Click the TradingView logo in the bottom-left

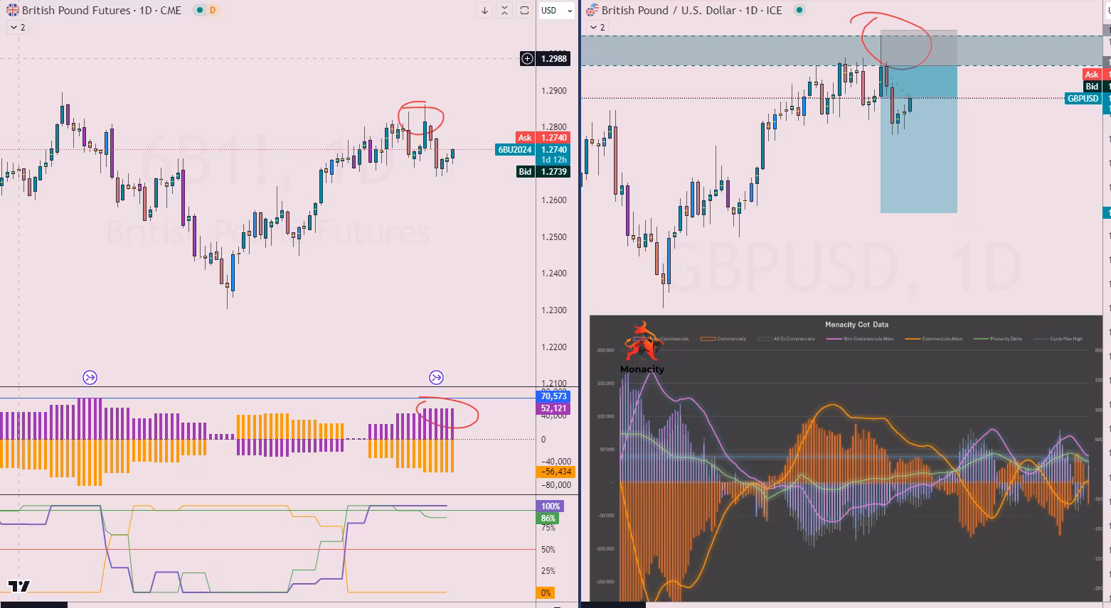click(x=19, y=587)
